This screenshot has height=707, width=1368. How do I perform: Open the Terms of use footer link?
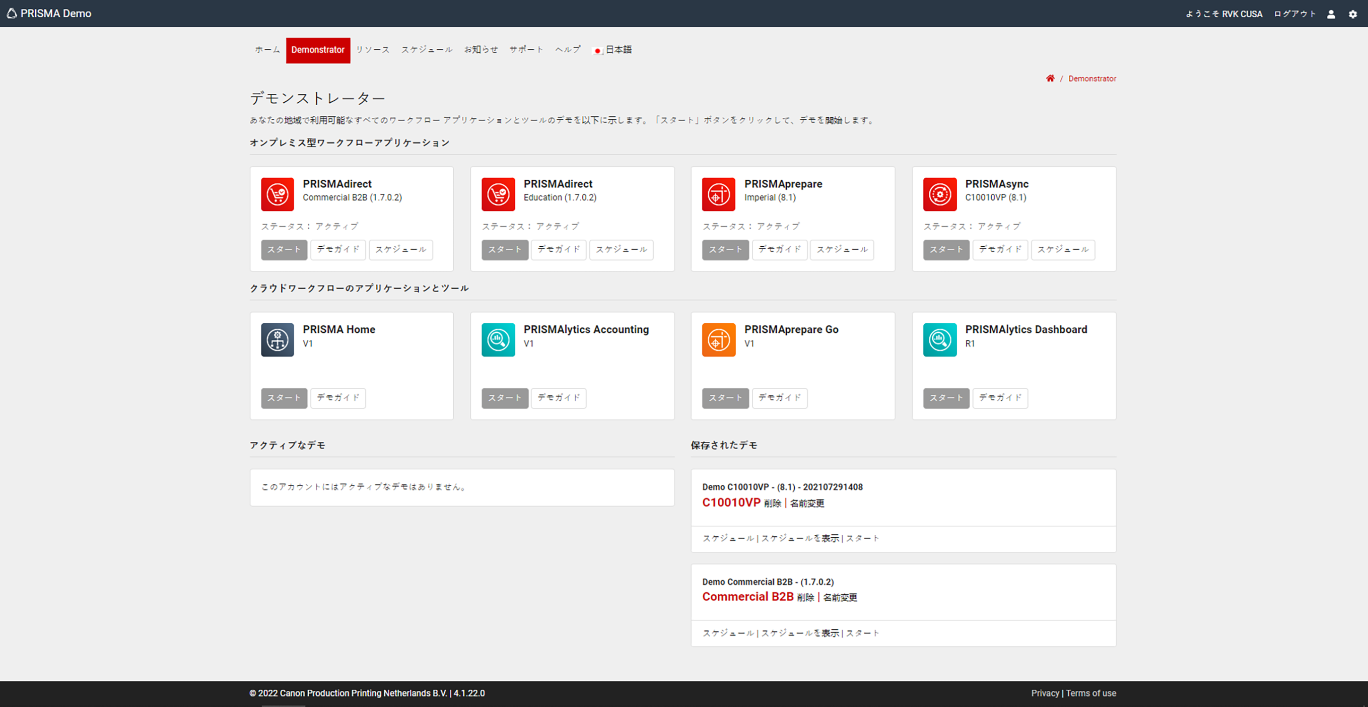(x=1091, y=693)
